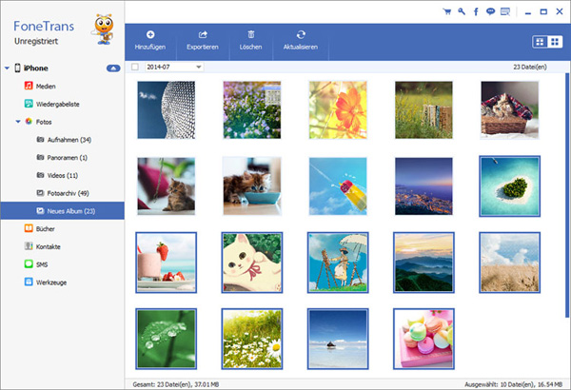Collapse the Fotos tree node
571x390 pixels.
pyautogui.click(x=17, y=122)
